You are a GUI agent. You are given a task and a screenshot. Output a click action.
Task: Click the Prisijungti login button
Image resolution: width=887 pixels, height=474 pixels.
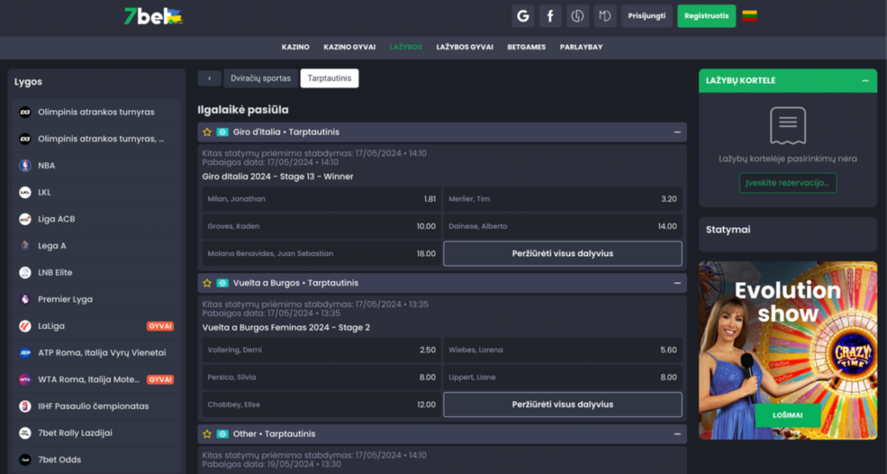(x=646, y=16)
